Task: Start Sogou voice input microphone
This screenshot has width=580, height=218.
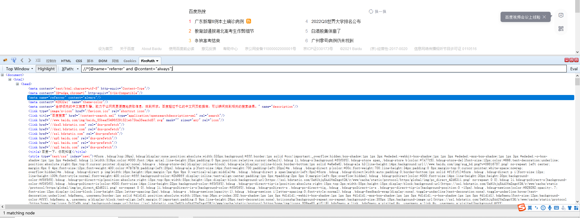Action: (x=550, y=208)
